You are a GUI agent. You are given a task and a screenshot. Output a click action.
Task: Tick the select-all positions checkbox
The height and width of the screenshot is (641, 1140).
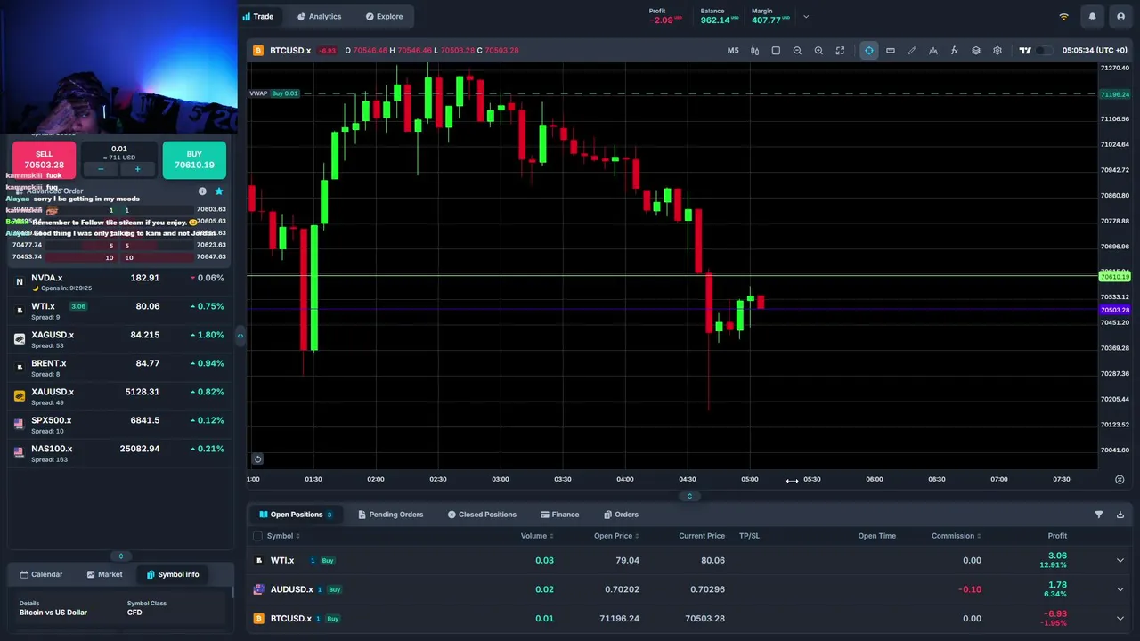pyautogui.click(x=257, y=536)
